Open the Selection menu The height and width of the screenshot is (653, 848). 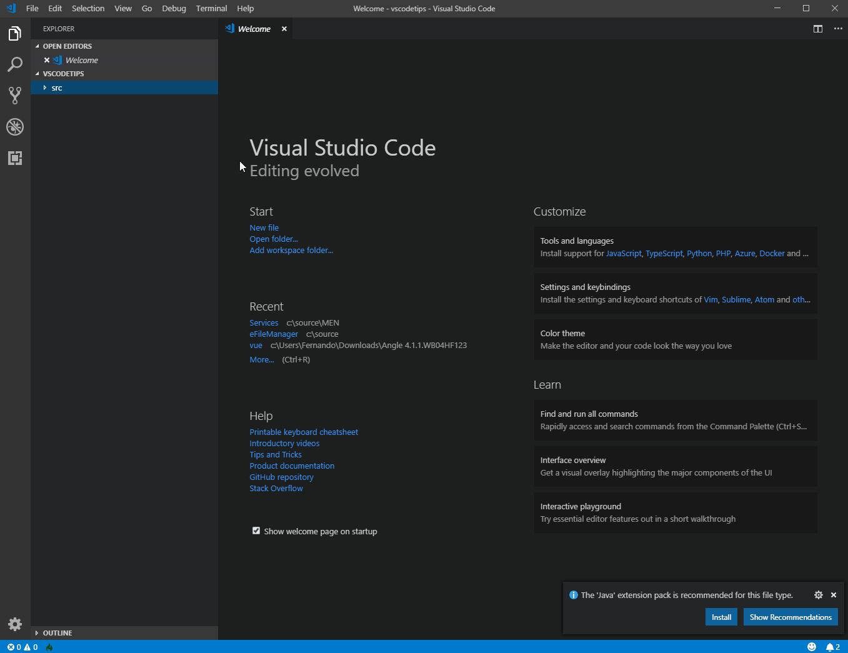click(88, 8)
